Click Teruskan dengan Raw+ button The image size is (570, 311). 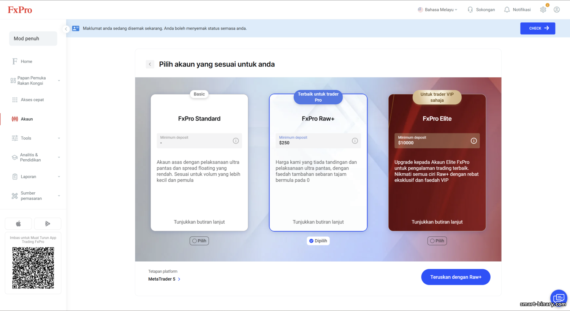click(x=456, y=277)
